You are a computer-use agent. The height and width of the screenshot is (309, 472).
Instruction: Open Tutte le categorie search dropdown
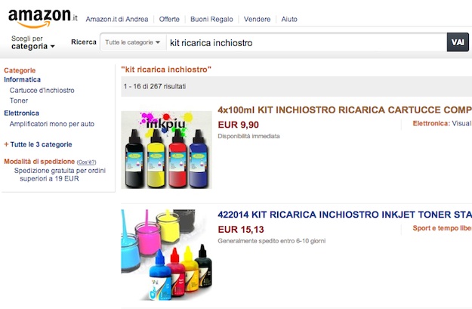pos(133,42)
